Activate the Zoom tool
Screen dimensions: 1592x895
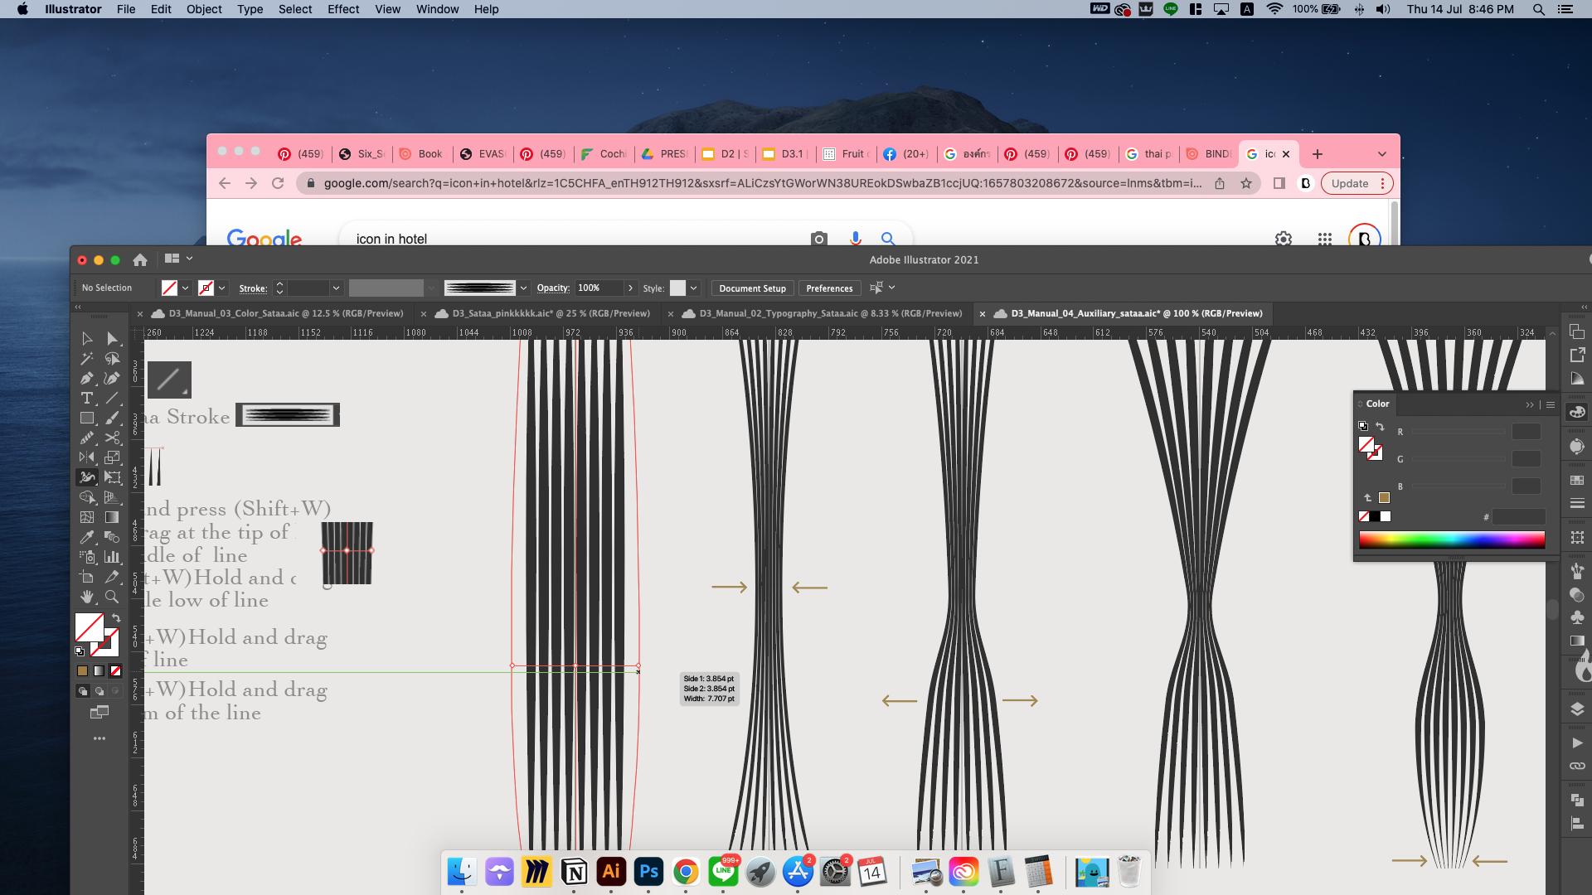point(112,597)
